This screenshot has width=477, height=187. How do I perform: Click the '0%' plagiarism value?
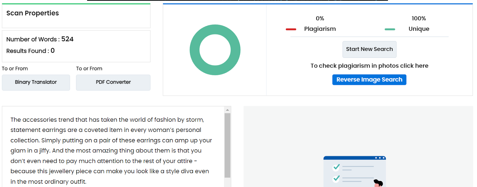320,18
